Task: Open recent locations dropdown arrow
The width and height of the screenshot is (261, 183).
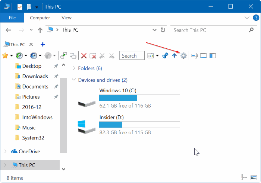Action: (x=31, y=30)
